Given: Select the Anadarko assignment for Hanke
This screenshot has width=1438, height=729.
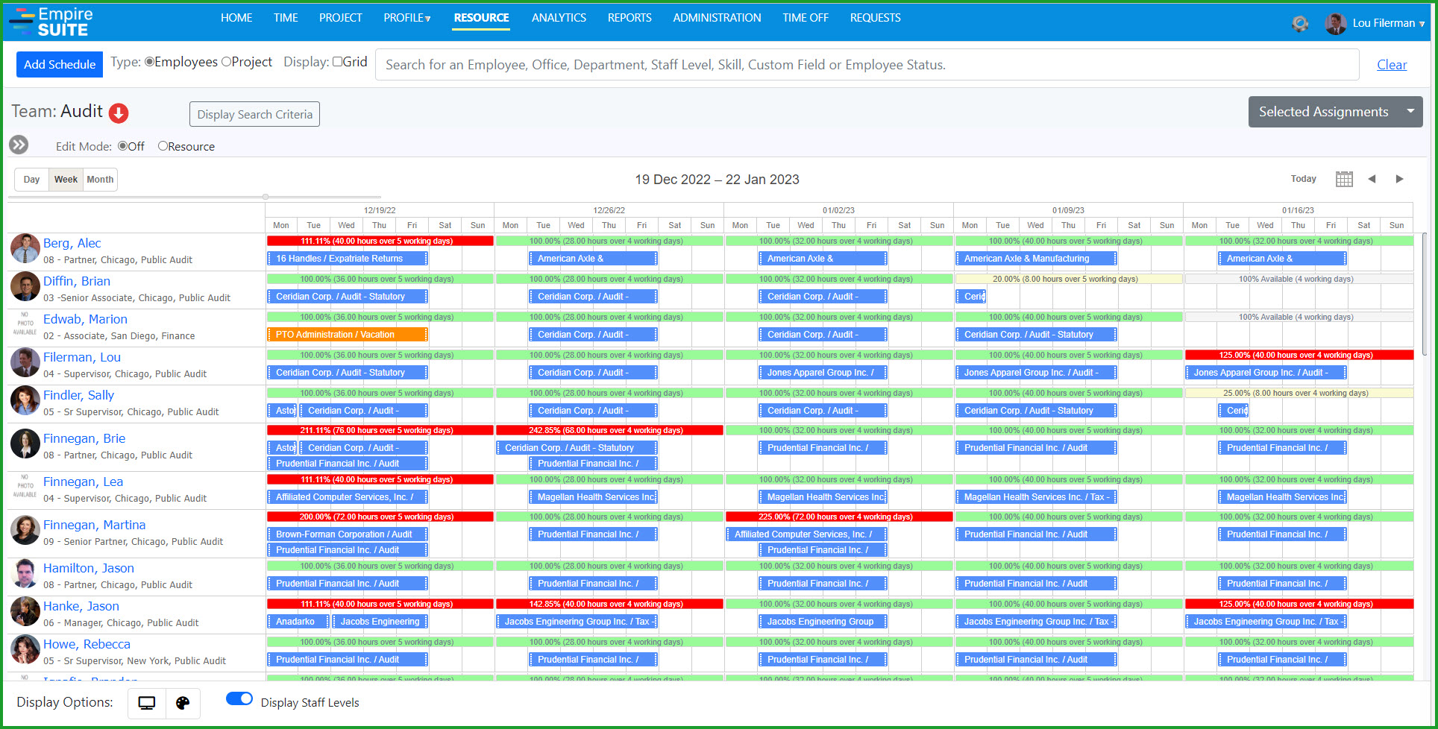Looking at the screenshot, I should [x=298, y=622].
